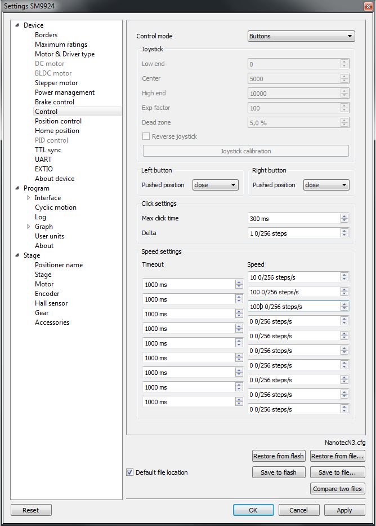Expand the Graph tree node
The image size is (376, 526).
click(x=29, y=227)
